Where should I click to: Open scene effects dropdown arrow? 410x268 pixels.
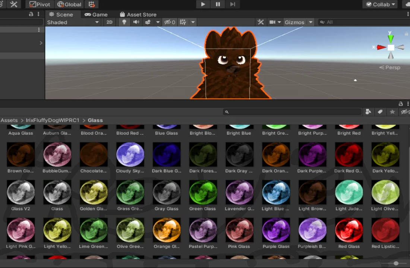158,22
